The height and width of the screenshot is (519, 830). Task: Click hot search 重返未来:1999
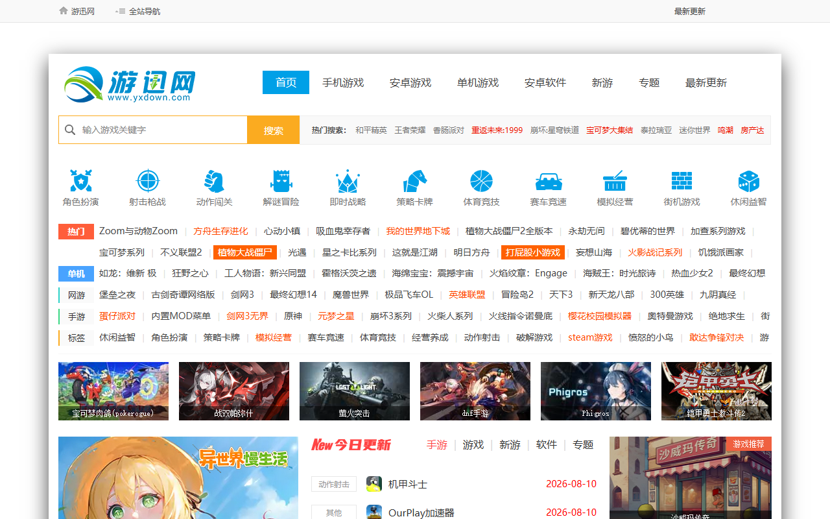[x=497, y=130]
